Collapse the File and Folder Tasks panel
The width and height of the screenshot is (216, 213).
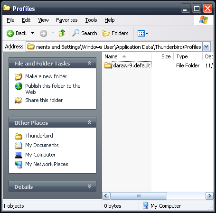pyautogui.click(x=89, y=63)
